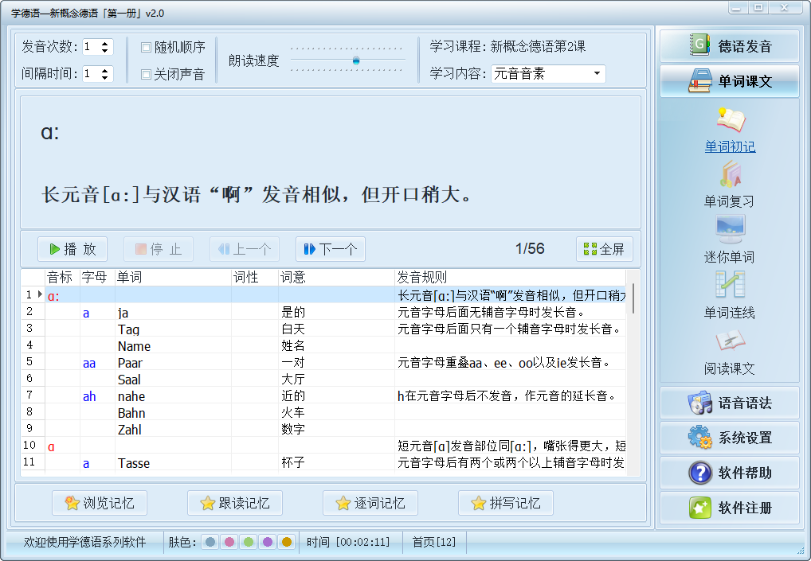The image size is (811, 561).
Task: Click the 停止 stop button
Action: click(x=159, y=249)
